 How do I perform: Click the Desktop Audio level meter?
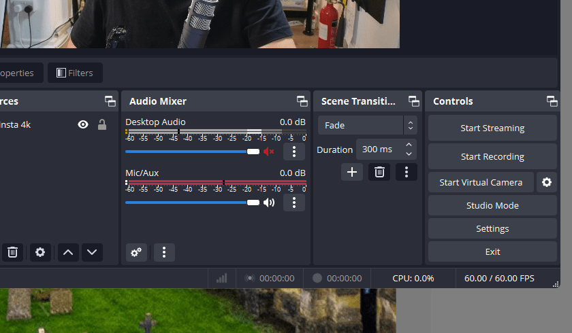point(216,131)
